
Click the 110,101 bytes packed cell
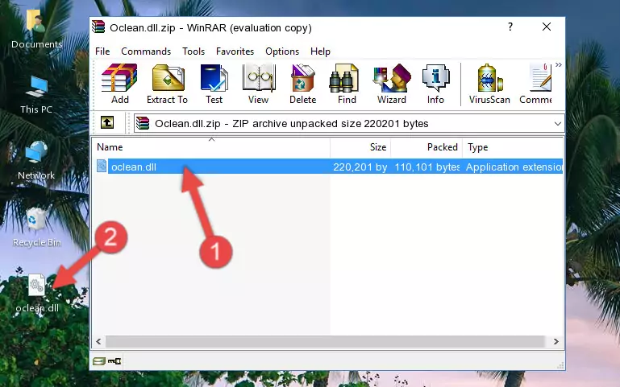[427, 167]
